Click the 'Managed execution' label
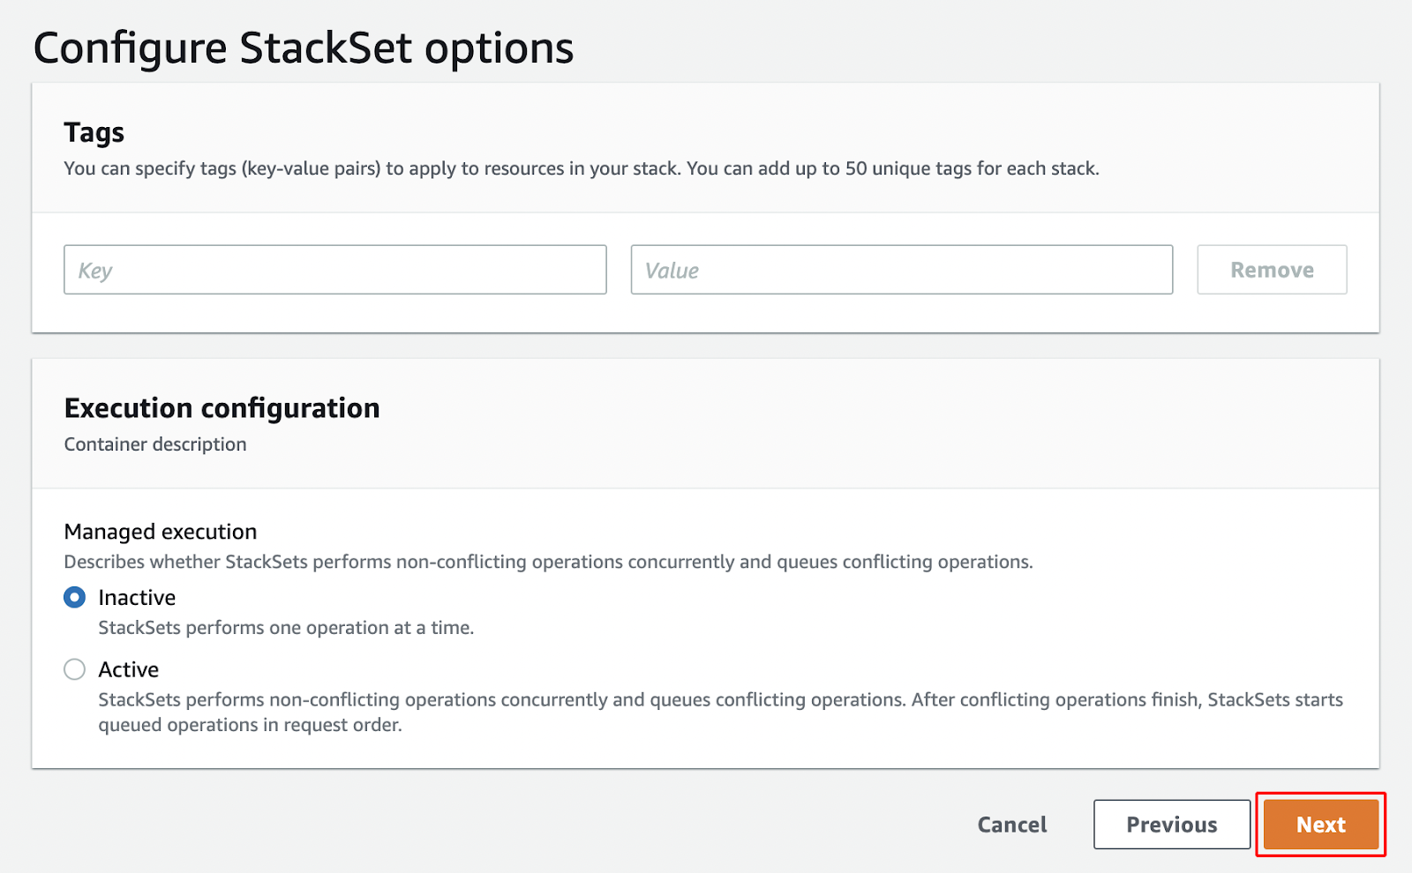This screenshot has height=873, width=1412. pyautogui.click(x=161, y=532)
